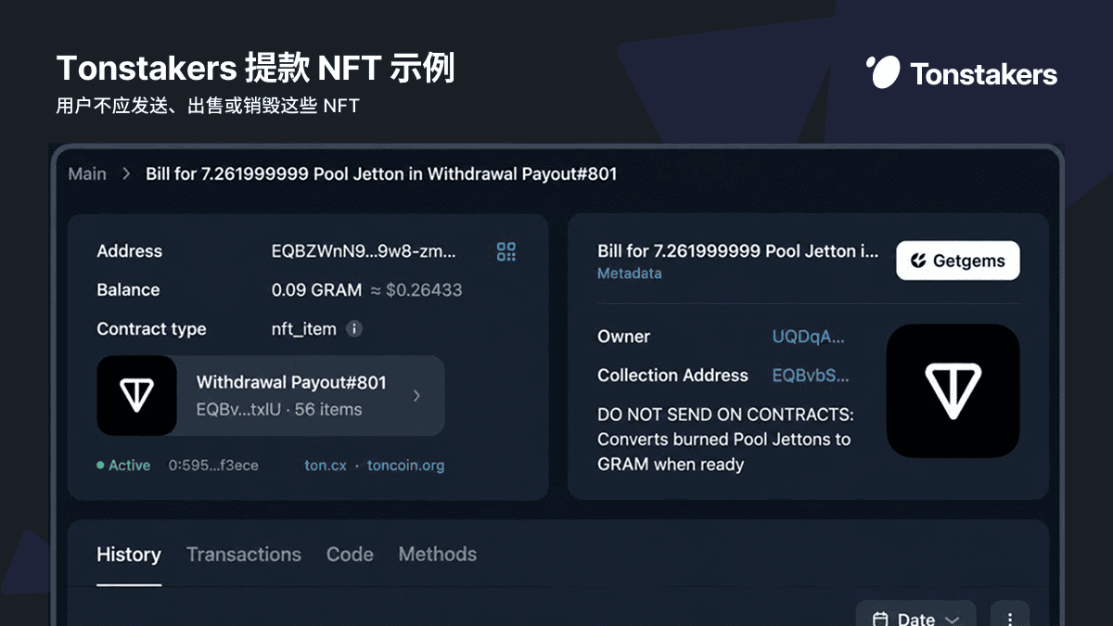Click the calendar icon in Date filter

(x=880, y=619)
